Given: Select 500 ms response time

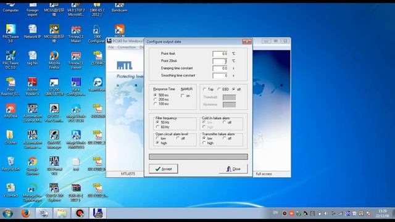Looking at the screenshot, I should coord(156,95).
